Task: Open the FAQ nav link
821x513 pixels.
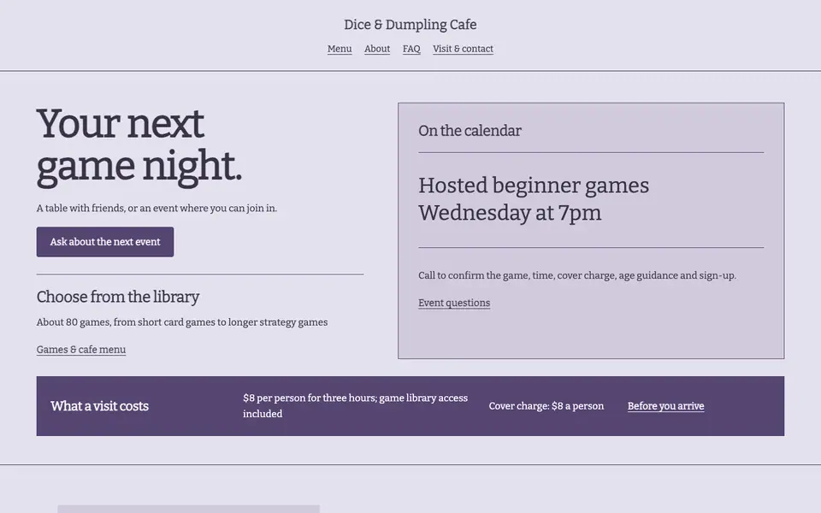Action: pos(411,49)
